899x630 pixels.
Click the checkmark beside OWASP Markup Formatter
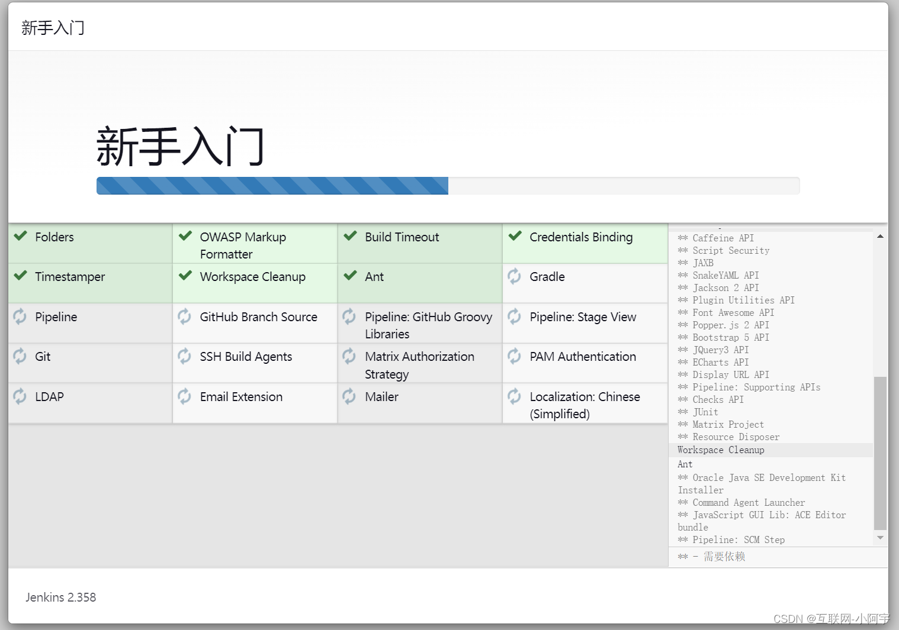pos(185,236)
